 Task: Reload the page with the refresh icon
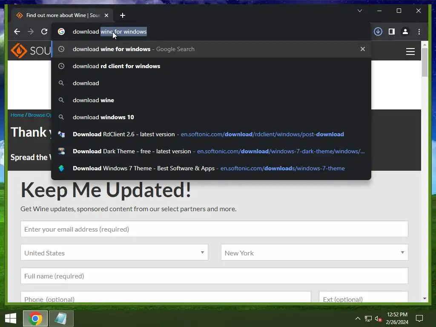point(44,32)
